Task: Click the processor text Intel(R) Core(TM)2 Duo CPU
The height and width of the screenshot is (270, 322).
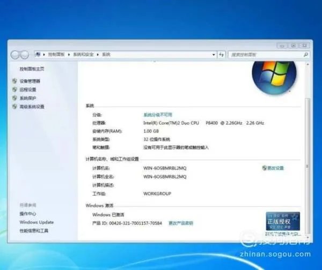Action: click(171, 123)
